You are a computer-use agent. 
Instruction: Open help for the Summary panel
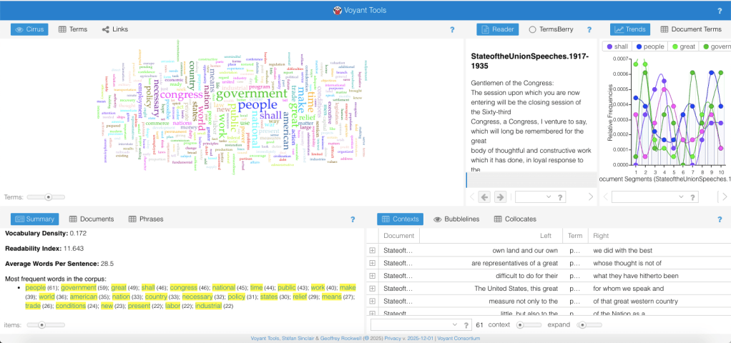pyautogui.click(x=352, y=219)
